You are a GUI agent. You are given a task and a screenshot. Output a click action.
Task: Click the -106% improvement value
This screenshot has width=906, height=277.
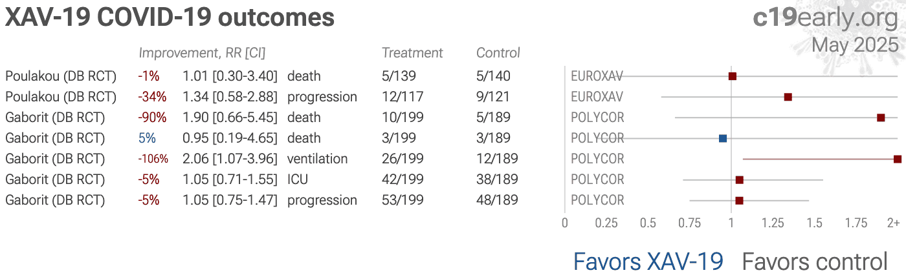click(153, 159)
